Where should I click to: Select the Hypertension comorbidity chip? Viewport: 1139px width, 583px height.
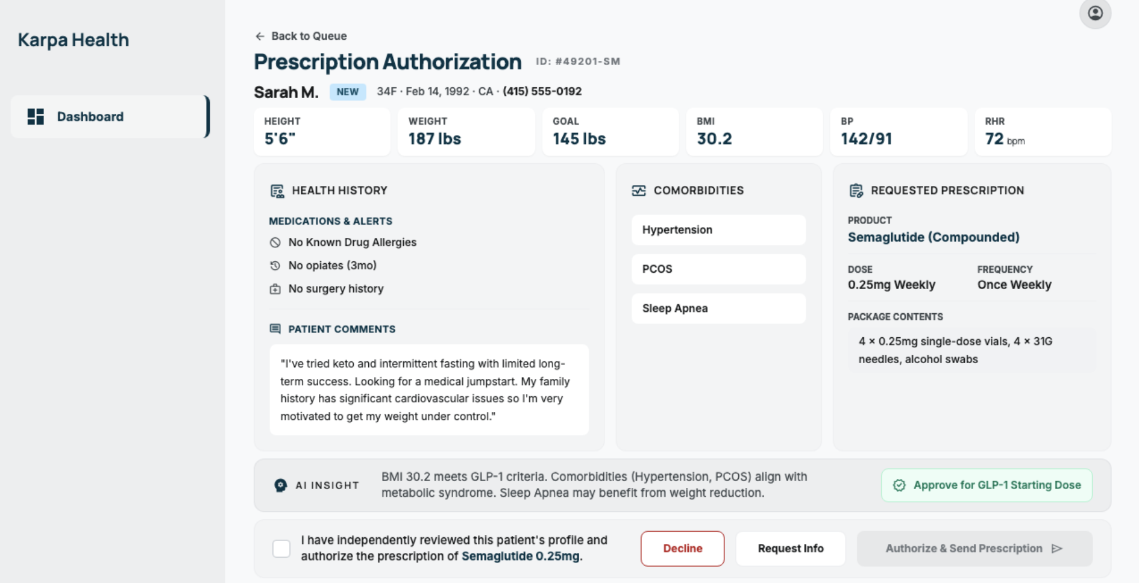[718, 229]
